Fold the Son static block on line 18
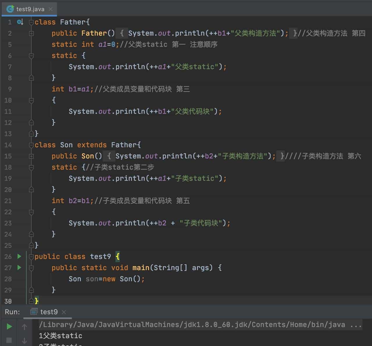The height and width of the screenshot is (346, 372). point(31,167)
